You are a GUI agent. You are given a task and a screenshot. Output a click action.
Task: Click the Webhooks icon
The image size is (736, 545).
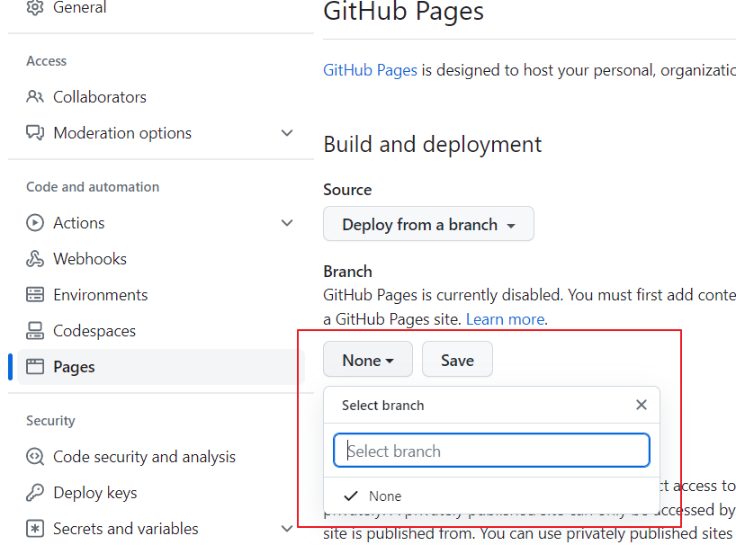(35, 259)
